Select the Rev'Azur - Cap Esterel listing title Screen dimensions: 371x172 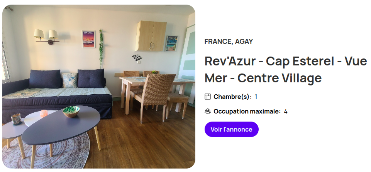click(286, 69)
